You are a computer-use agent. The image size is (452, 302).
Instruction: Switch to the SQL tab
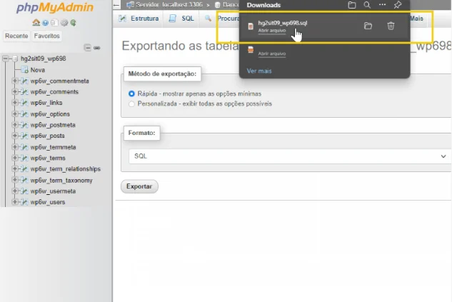click(x=181, y=19)
